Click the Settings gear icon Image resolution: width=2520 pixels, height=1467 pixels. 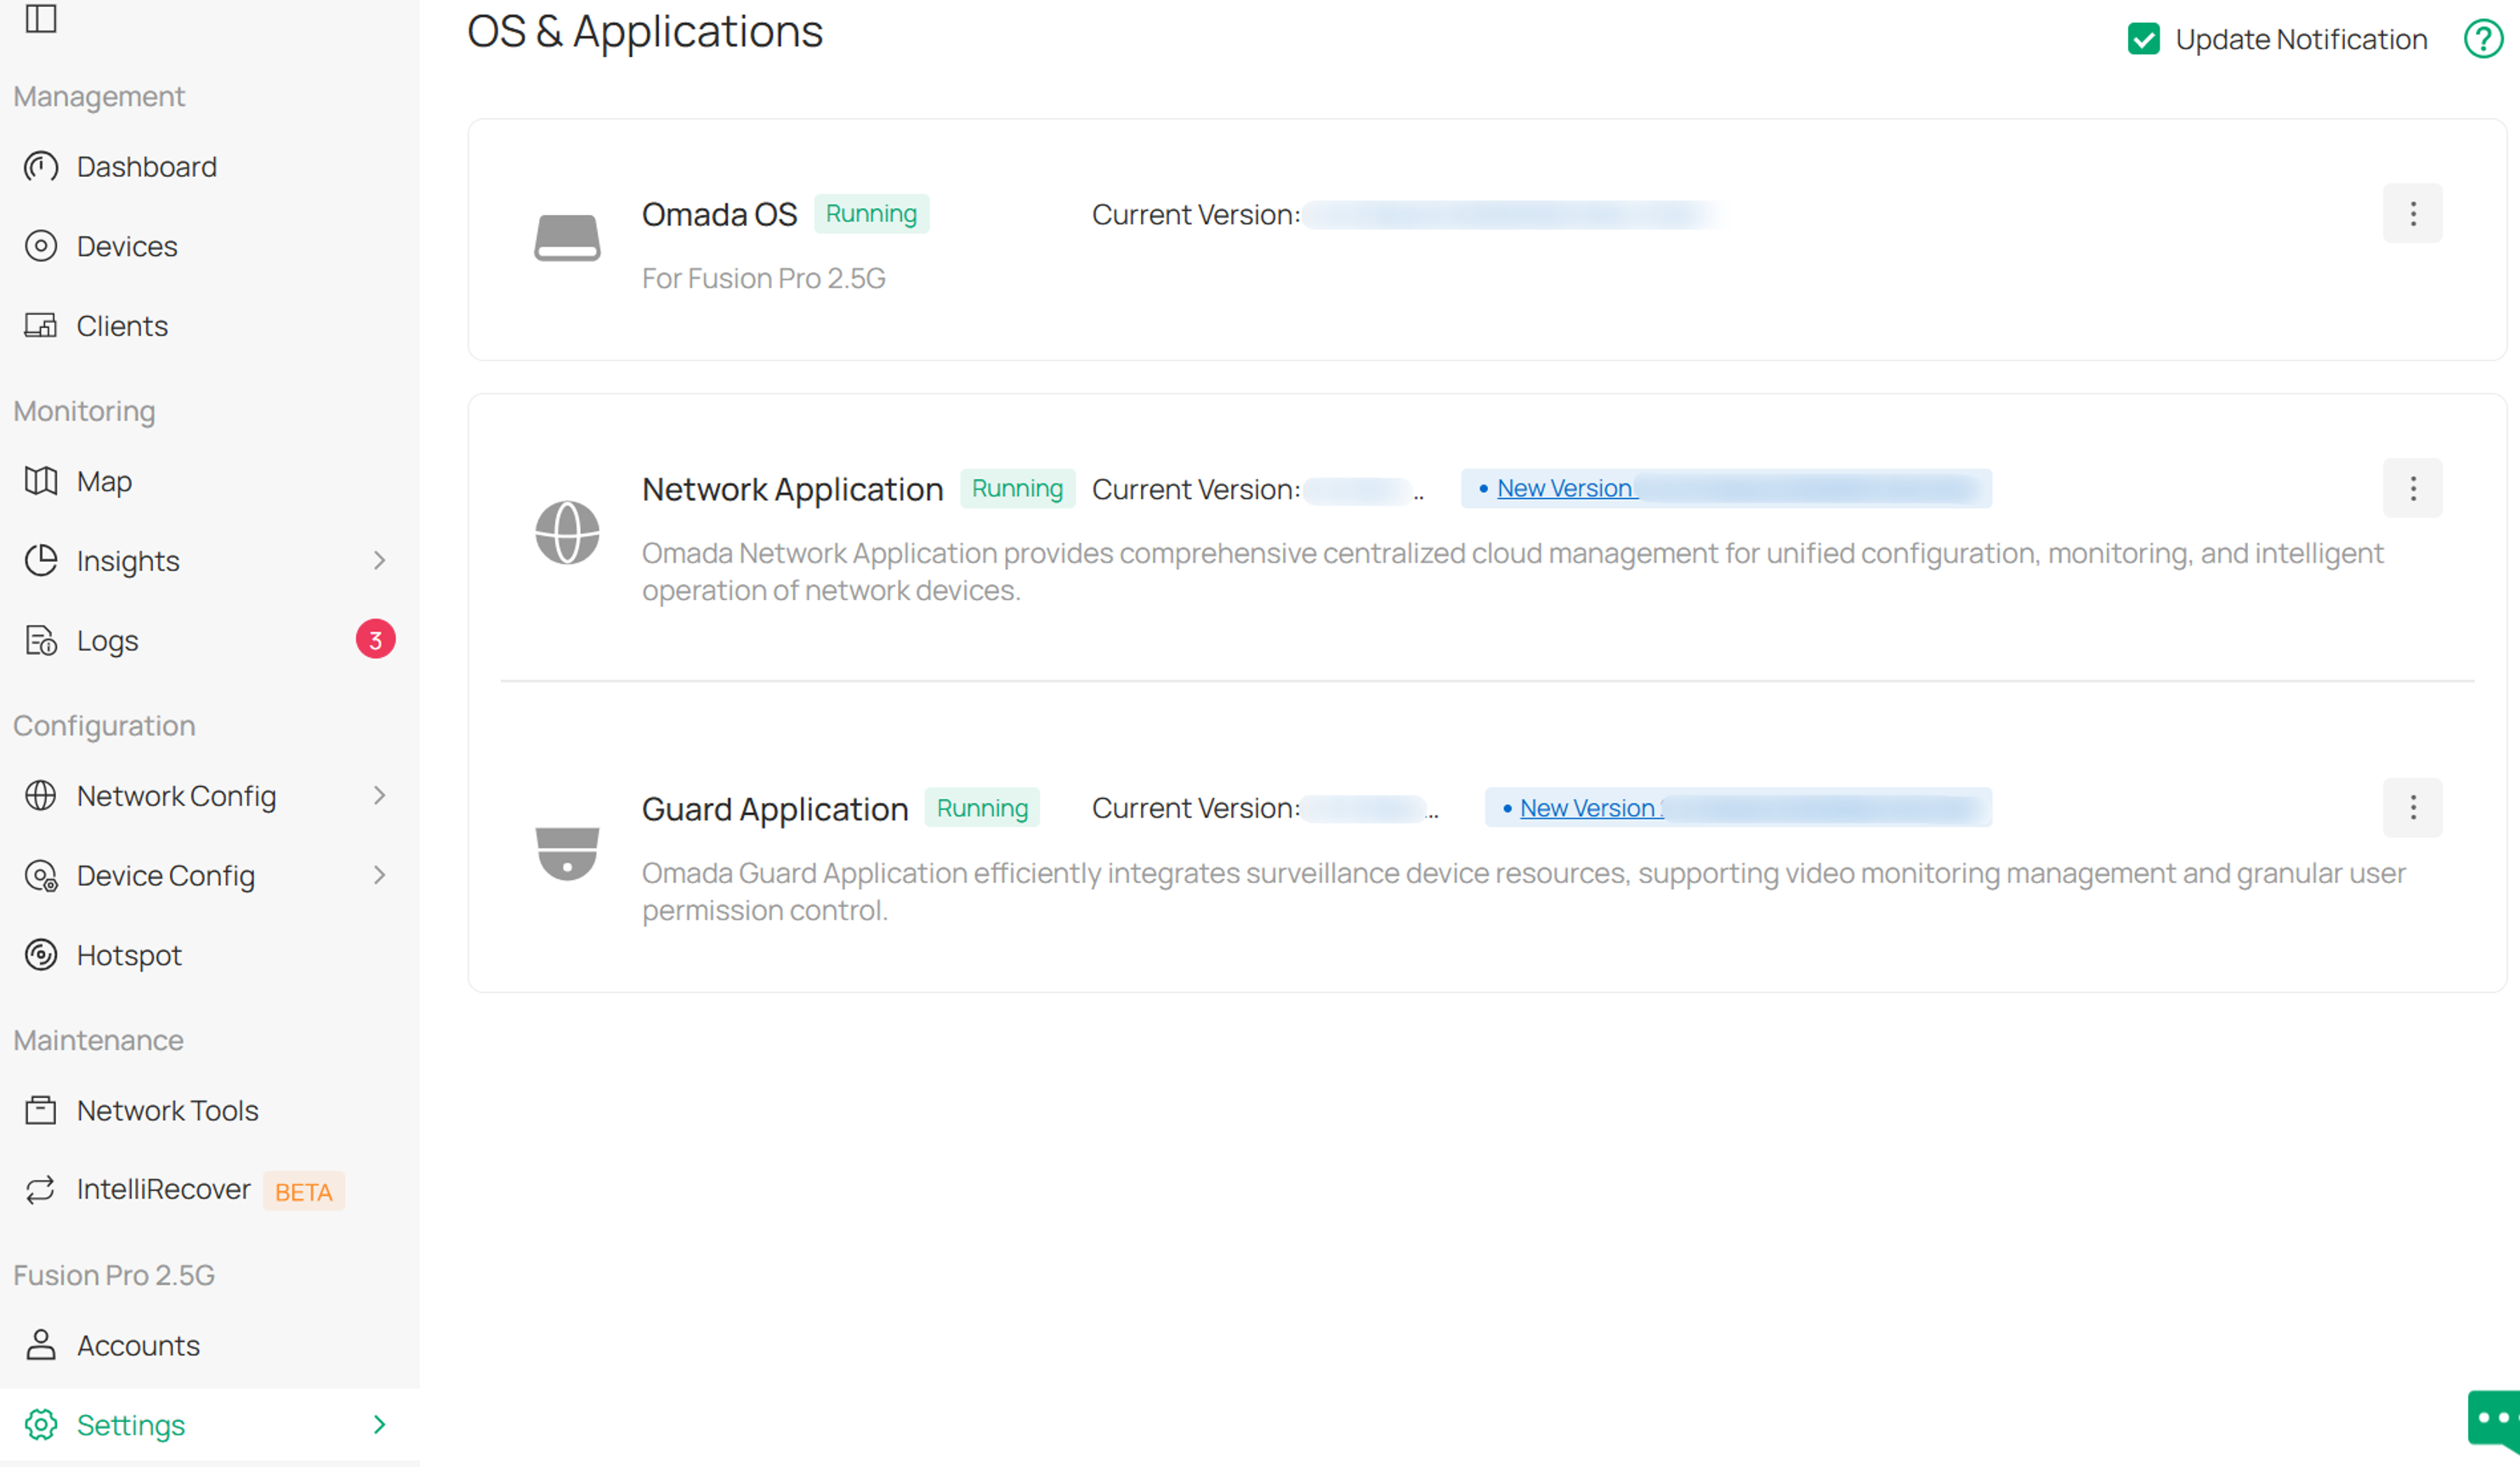[x=41, y=1424]
